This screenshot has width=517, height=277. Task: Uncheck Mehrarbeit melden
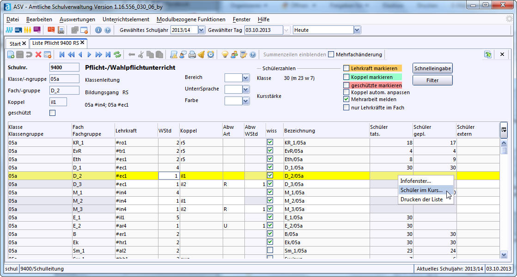pyautogui.click(x=346, y=99)
